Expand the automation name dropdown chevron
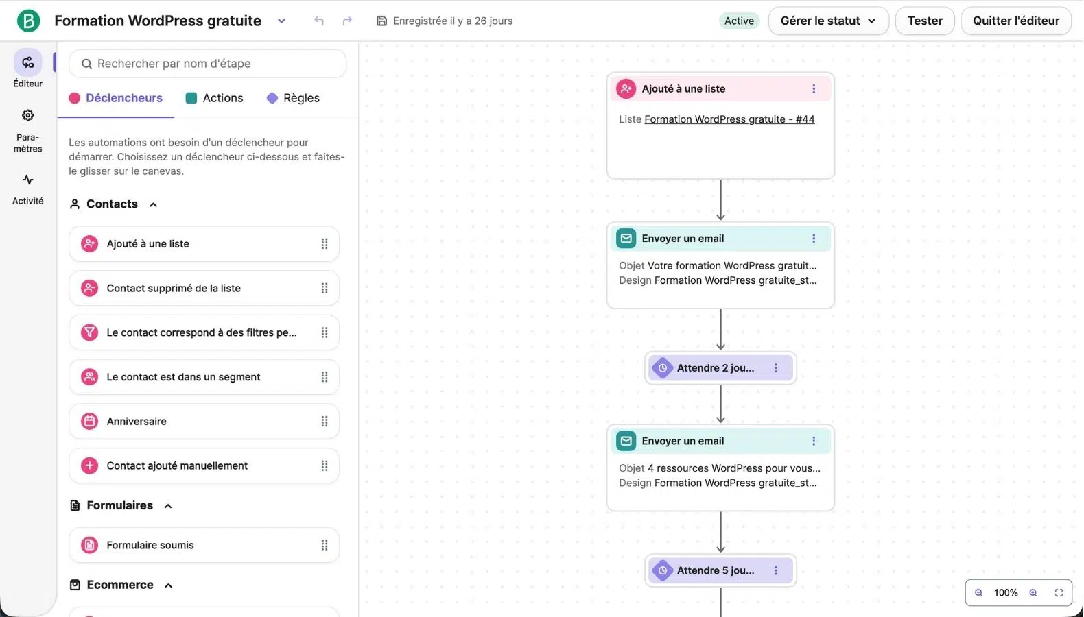This screenshot has width=1084, height=617. click(281, 21)
